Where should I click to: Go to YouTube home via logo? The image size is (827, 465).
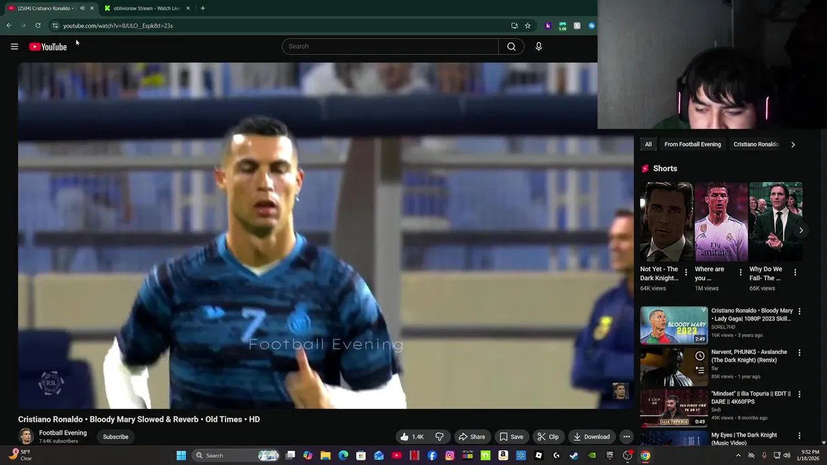point(48,46)
